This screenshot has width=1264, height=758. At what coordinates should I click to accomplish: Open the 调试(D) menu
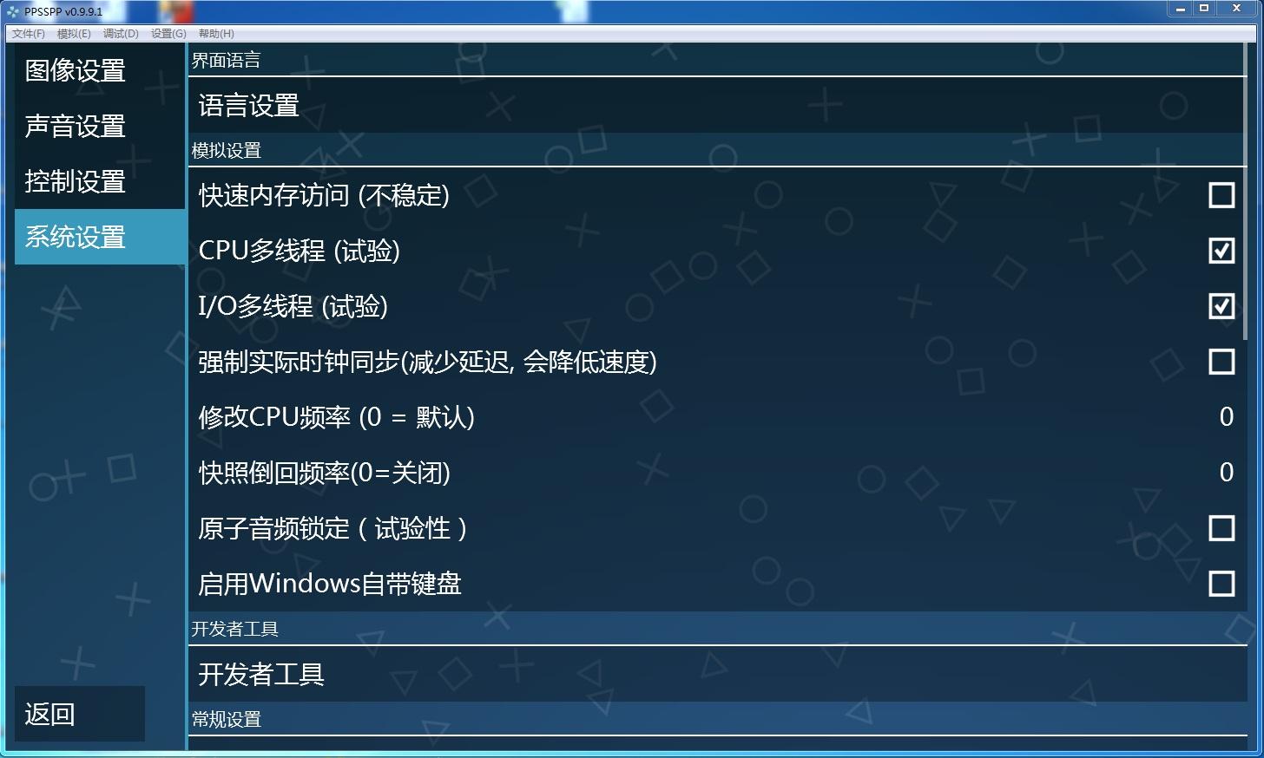click(x=121, y=34)
